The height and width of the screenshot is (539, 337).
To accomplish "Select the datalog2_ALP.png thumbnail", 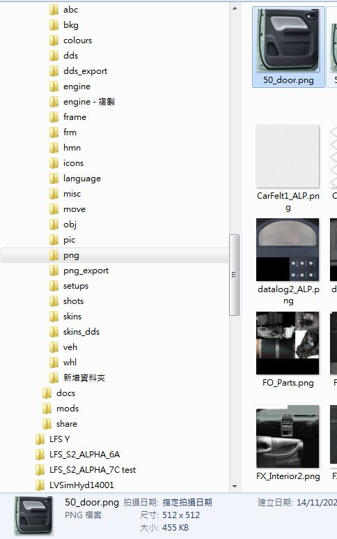I will coord(288,250).
